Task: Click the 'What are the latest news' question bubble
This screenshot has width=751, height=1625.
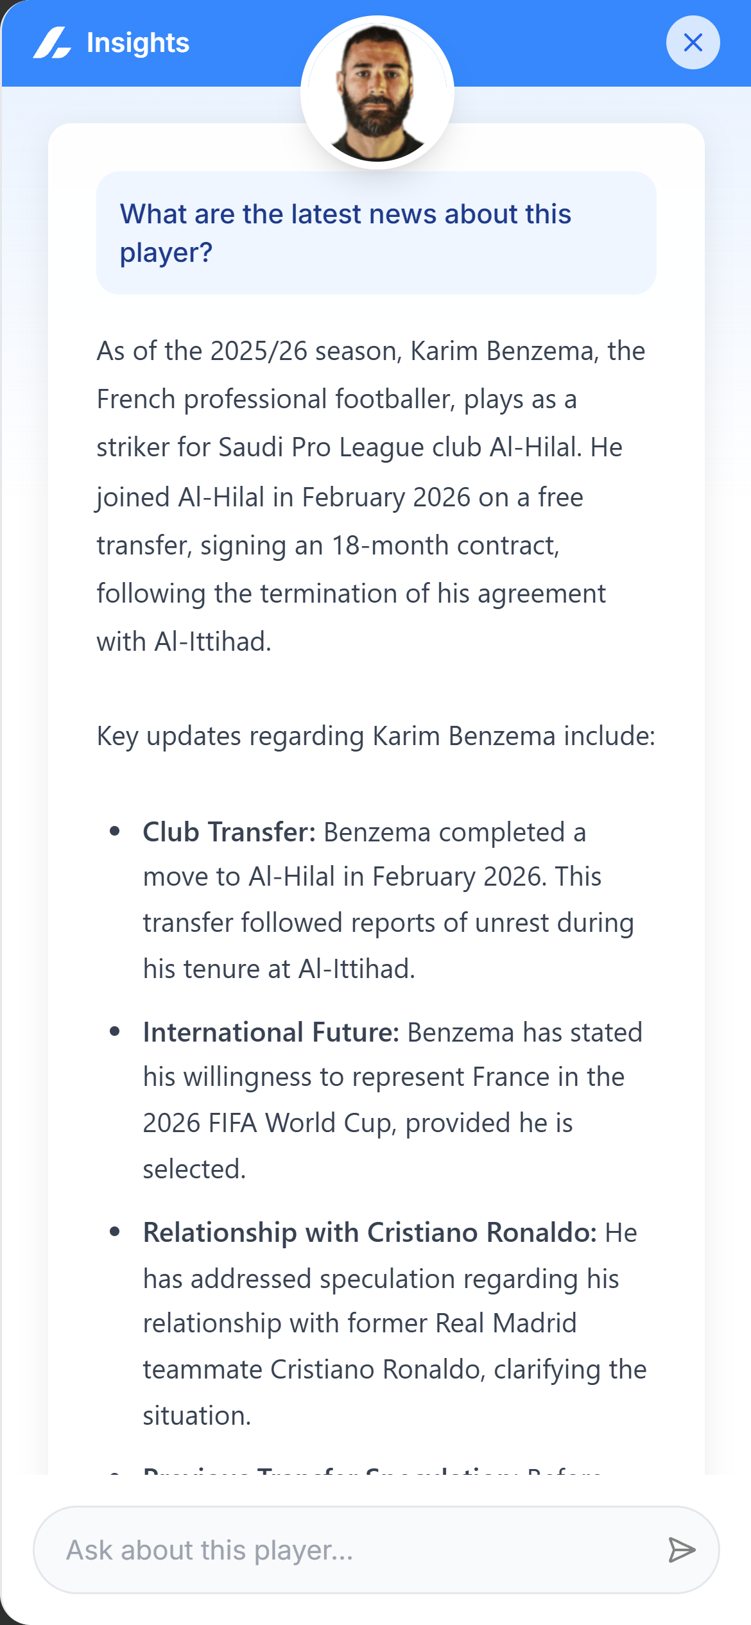Action: pyautogui.click(x=376, y=233)
